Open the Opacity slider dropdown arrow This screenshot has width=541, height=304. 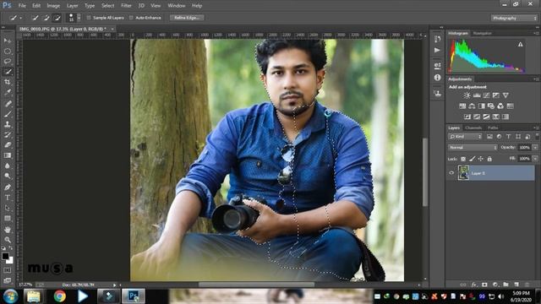[x=535, y=148]
